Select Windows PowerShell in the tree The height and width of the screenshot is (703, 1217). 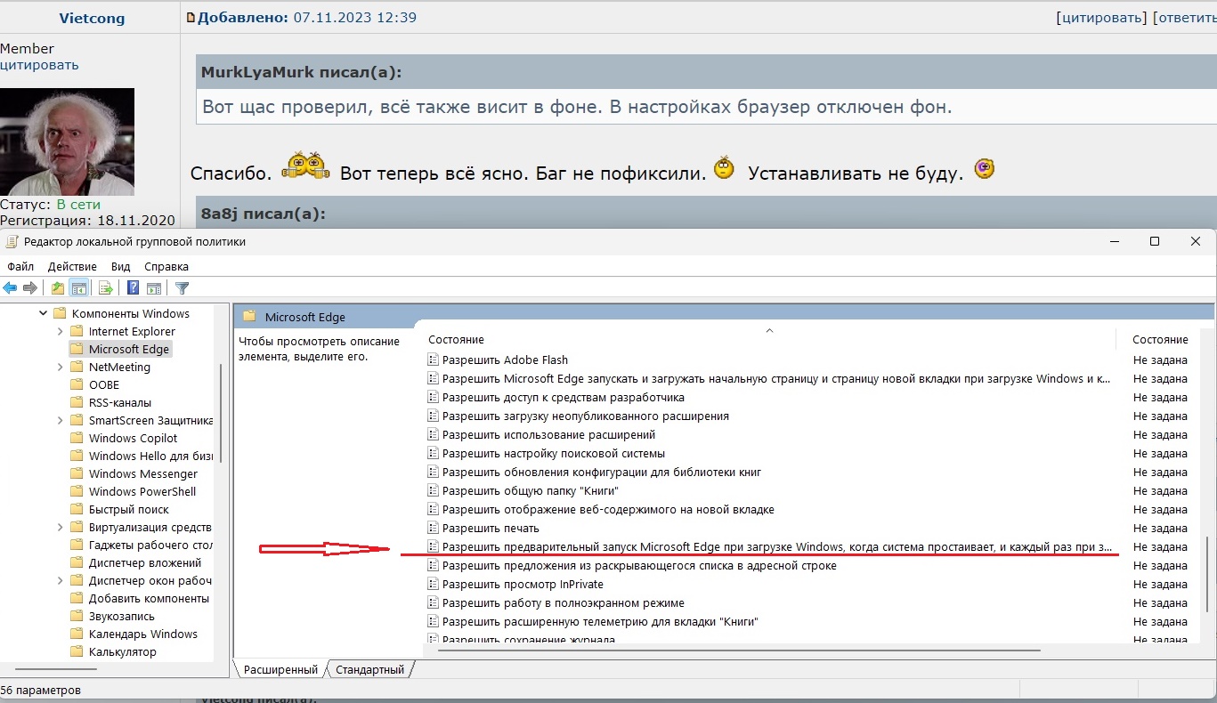(142, 491)
